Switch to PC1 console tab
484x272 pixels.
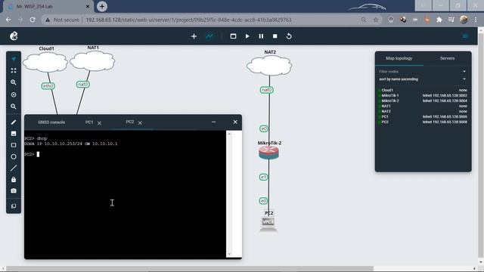click(89, 122)
